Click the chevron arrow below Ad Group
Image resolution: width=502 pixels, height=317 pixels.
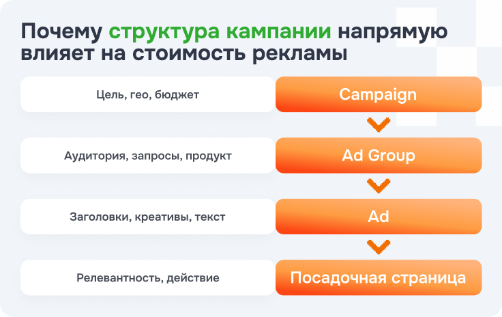[378, 186]
